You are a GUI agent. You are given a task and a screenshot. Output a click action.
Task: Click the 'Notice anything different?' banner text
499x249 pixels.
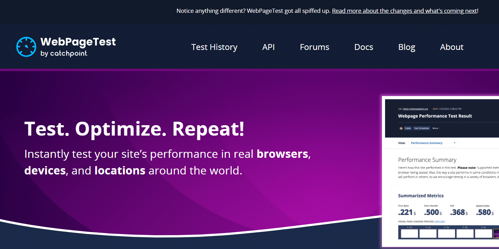point(253,11)
